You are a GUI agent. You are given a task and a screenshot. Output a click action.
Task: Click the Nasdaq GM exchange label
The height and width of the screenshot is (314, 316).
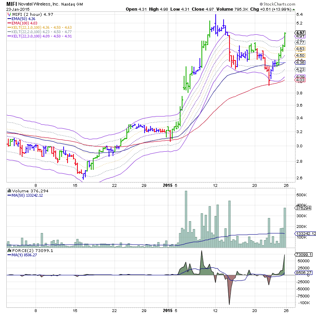point(72,4)
